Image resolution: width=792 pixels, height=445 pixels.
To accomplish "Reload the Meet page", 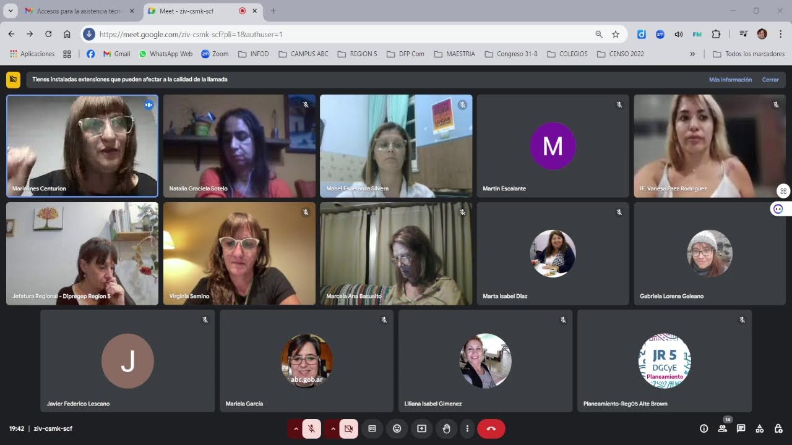I will click(x=48, y=34).
